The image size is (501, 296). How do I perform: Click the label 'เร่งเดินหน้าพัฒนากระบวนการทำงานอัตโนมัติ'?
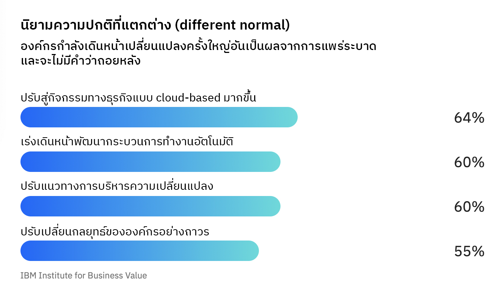click(127, 142)
